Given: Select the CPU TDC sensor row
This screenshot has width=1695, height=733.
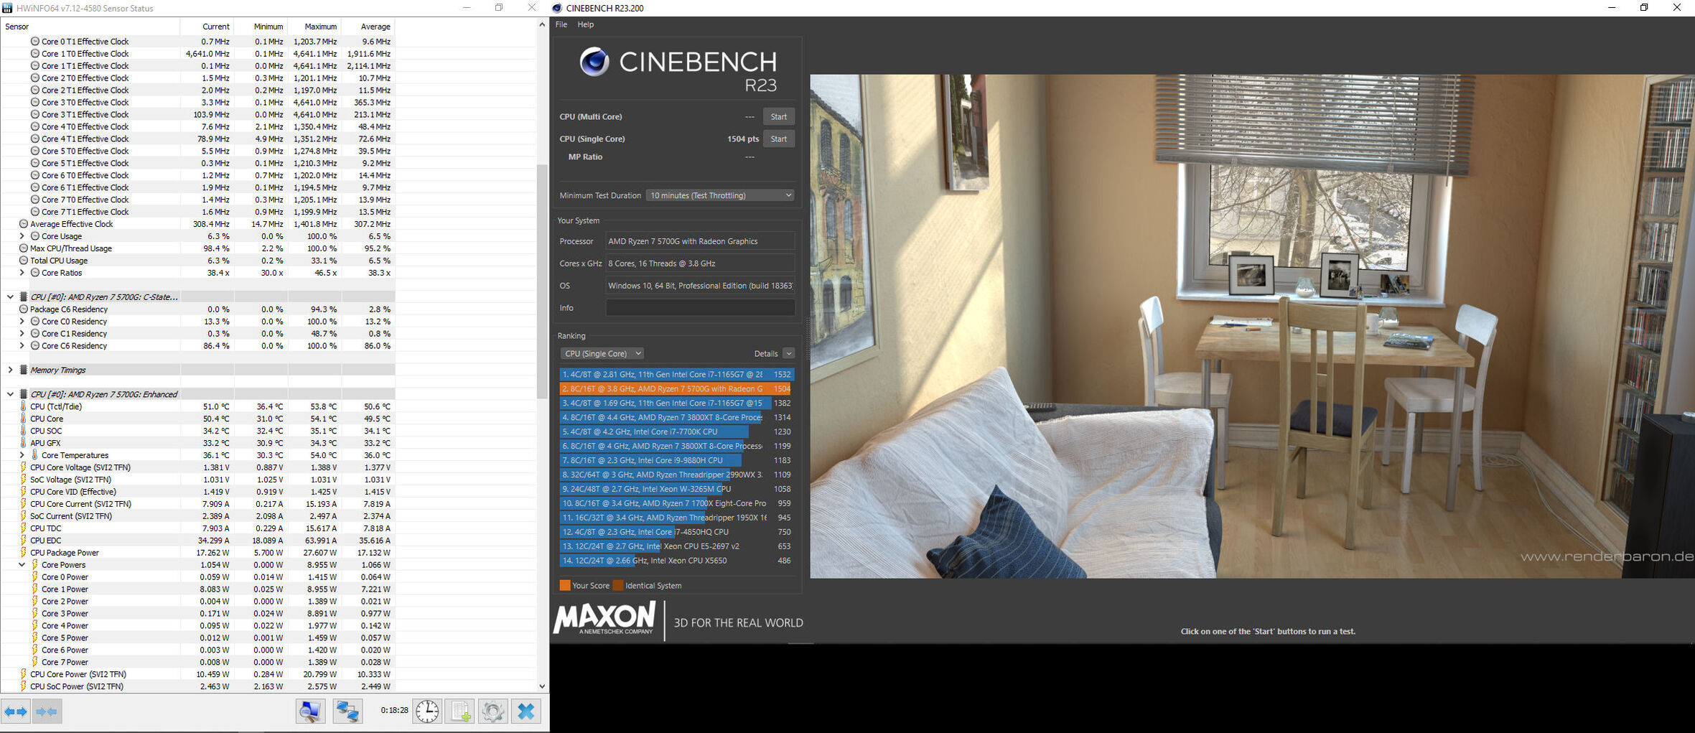Looking at the screenshot, I should tap(197, 528).
